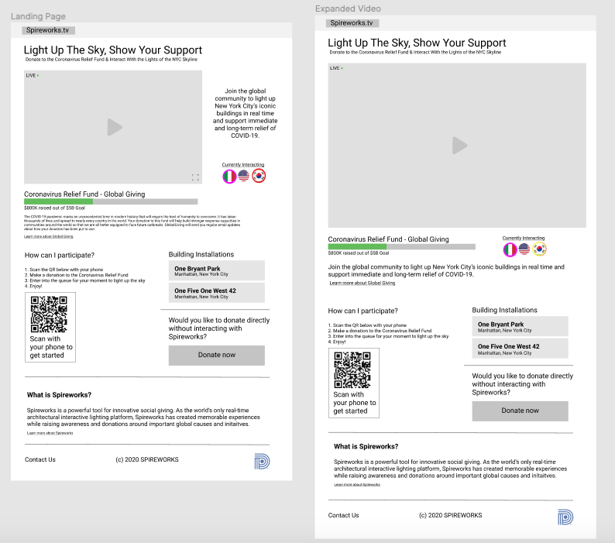
Task: Click Italy flag on Expanded Video page
Action: 510,249
